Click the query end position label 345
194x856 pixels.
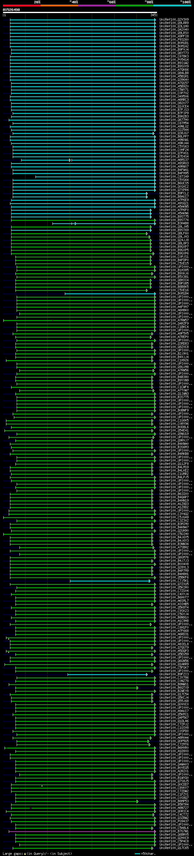click(x=153, y=15)
